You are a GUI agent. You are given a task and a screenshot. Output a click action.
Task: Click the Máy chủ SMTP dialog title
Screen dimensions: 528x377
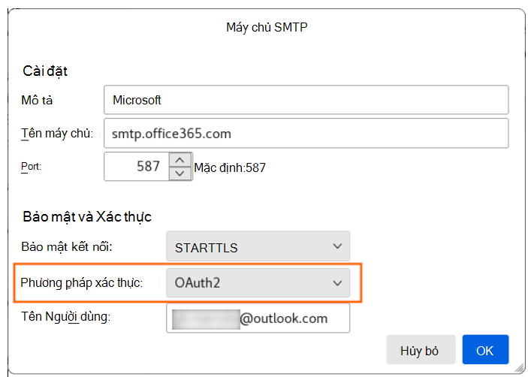click(x=267, y=27)
